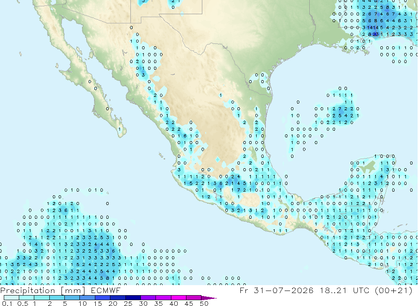
Task: Click the '35' legend scale label
Action: [x=158, y=303]
